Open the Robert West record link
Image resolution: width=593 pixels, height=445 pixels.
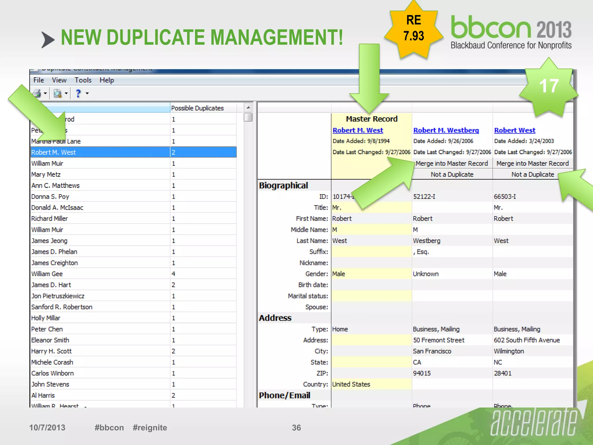pyautogui.click(x=515, y=130)
